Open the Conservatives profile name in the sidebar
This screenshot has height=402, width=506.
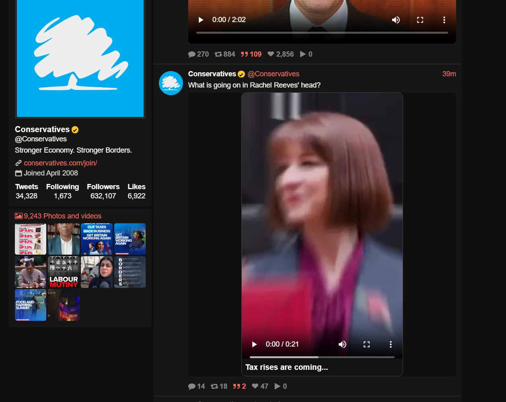[x=42, y=129]
